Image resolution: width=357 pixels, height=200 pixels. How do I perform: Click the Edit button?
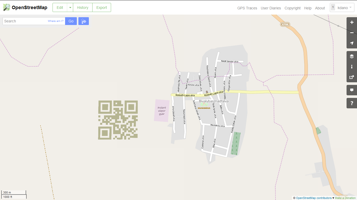pos(60,8)
